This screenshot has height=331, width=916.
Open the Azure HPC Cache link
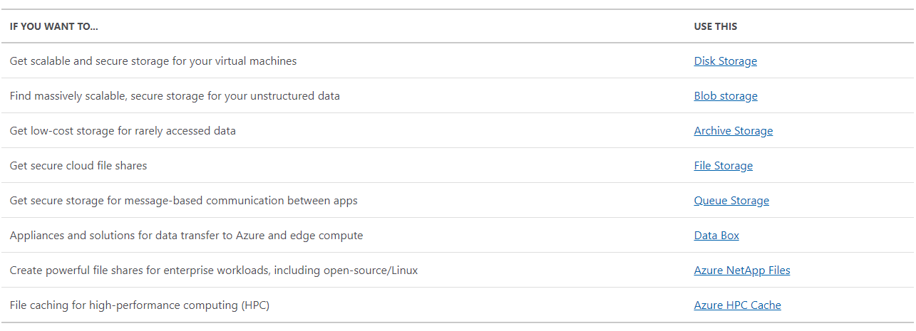coord(737,305)
